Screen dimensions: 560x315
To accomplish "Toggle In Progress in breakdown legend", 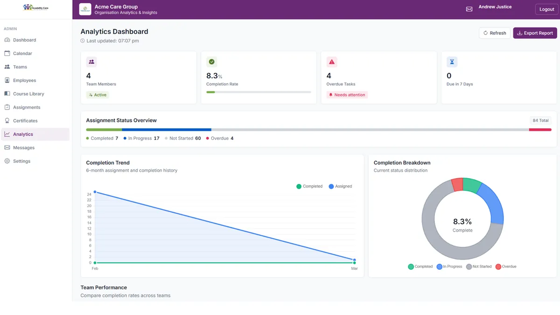I will 449,266.
